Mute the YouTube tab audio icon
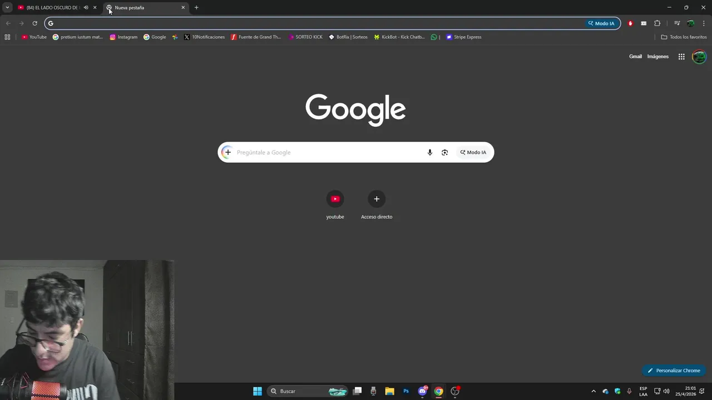This screenshot has width=712, height=400. pyautogui.click(x=86, y=8)
